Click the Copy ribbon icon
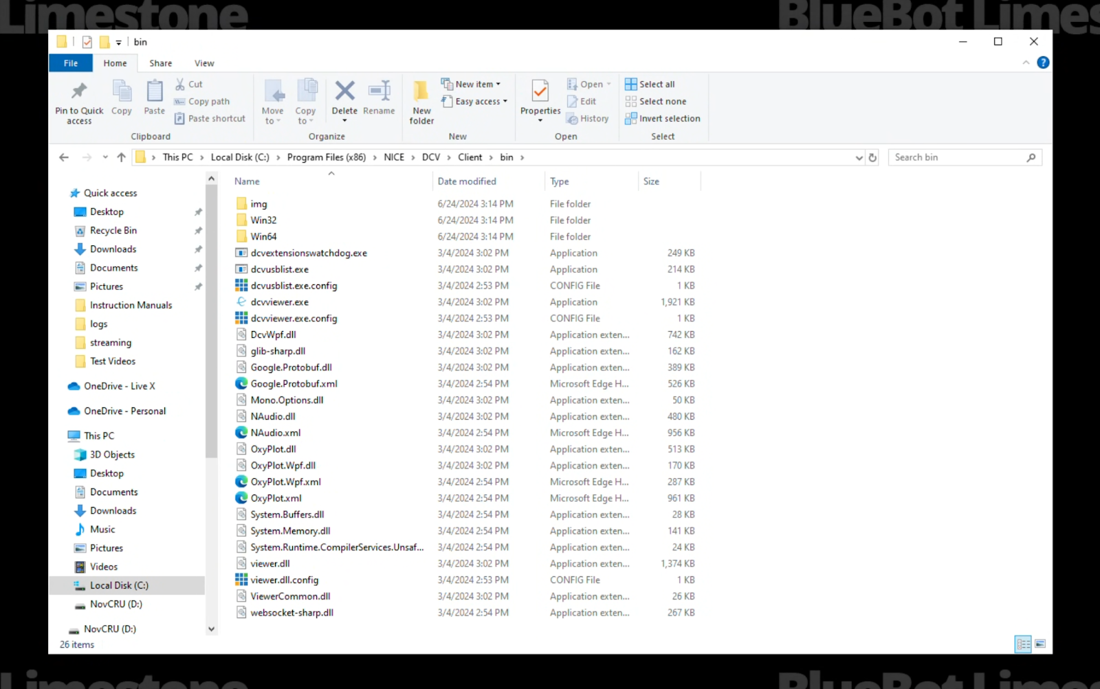Screen dimensions: 1100x689 (122, 91)
